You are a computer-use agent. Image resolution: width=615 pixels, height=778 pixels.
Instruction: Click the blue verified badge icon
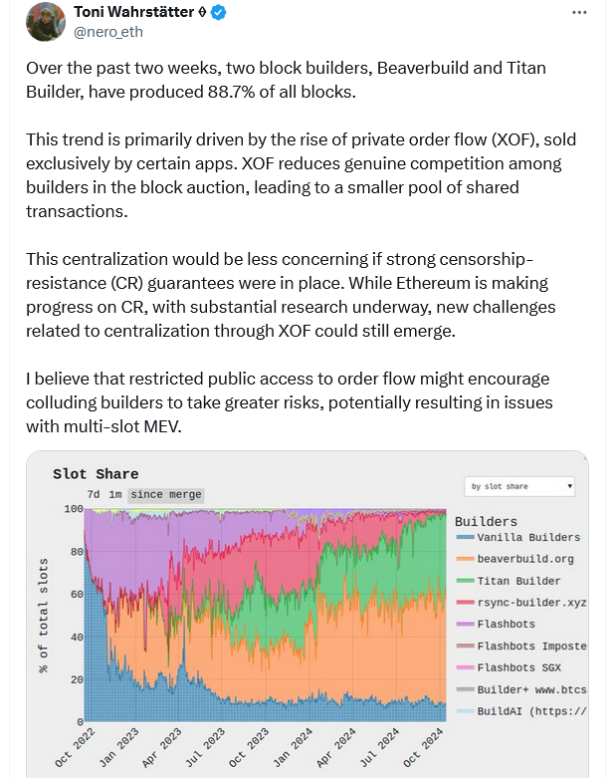pos(219,12)
